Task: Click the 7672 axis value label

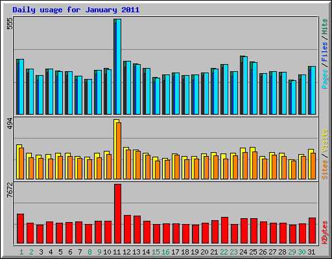Action: point(10,190)
